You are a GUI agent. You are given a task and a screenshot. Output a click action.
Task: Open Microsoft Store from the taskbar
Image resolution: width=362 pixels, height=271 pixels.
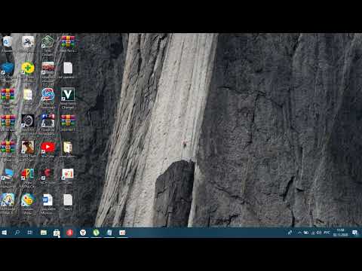coord(57,233)
